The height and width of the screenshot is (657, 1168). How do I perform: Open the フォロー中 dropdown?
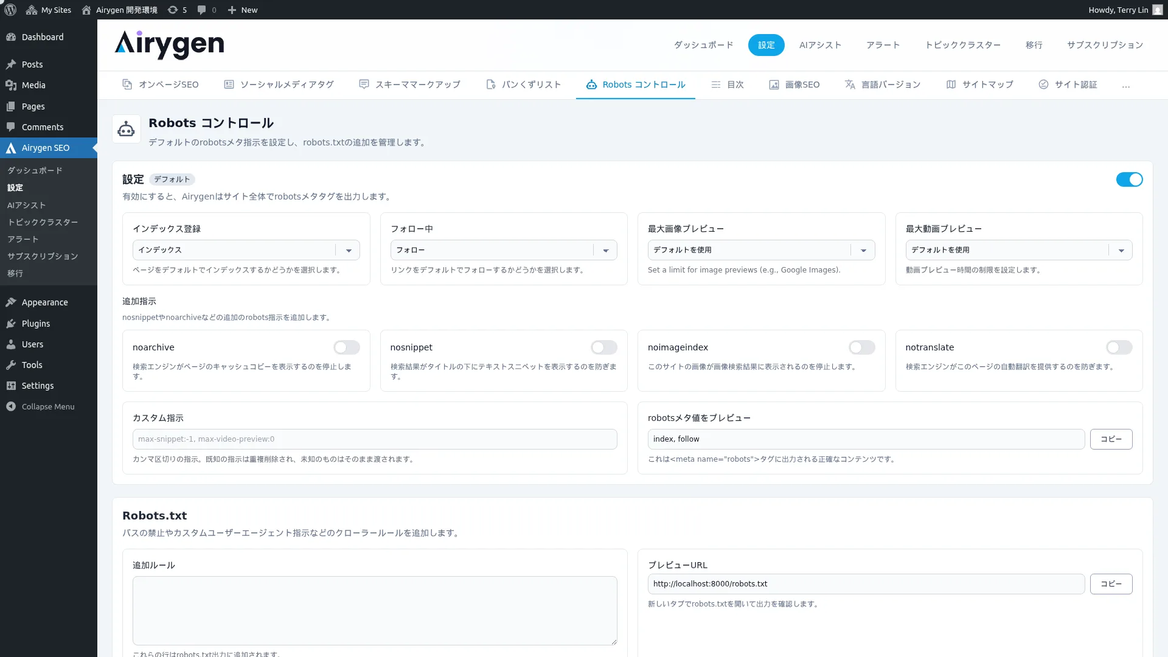(504, 250)
